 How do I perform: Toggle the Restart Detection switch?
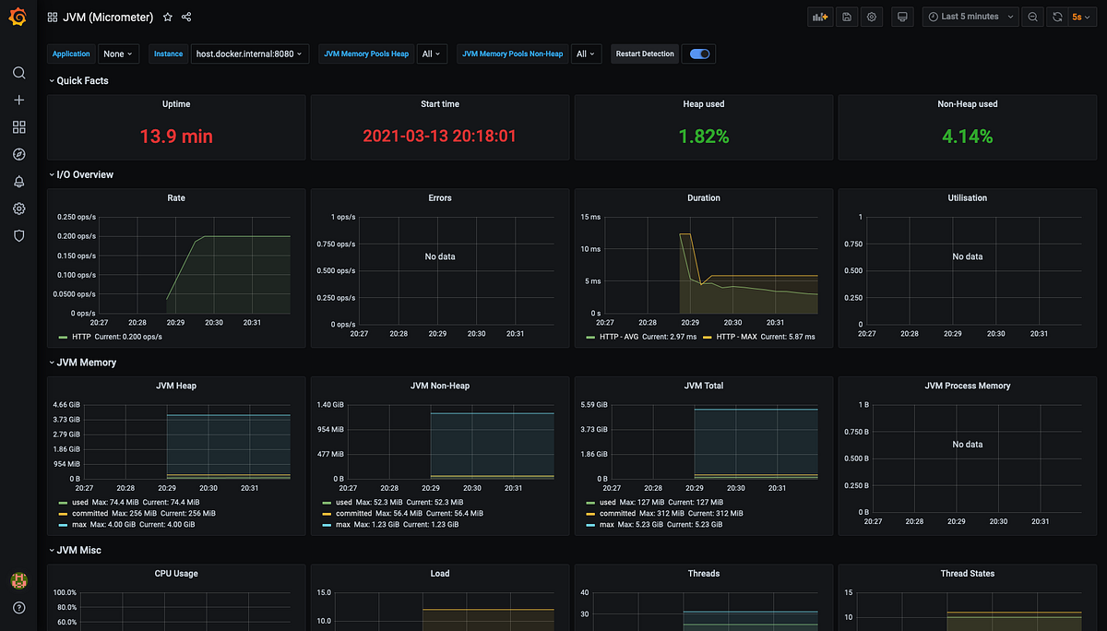pos(698,54)
